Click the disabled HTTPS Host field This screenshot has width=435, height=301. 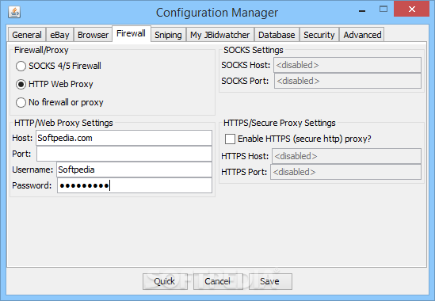click(346, 156)
